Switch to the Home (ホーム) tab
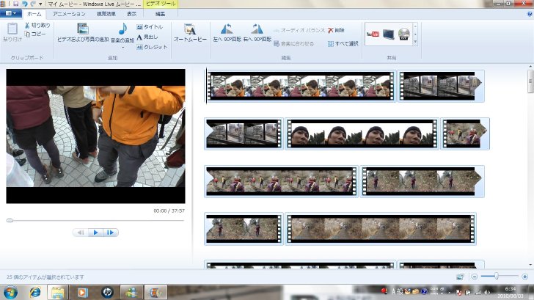The width and height of the screenshot is (534, 300). (34, 14)
